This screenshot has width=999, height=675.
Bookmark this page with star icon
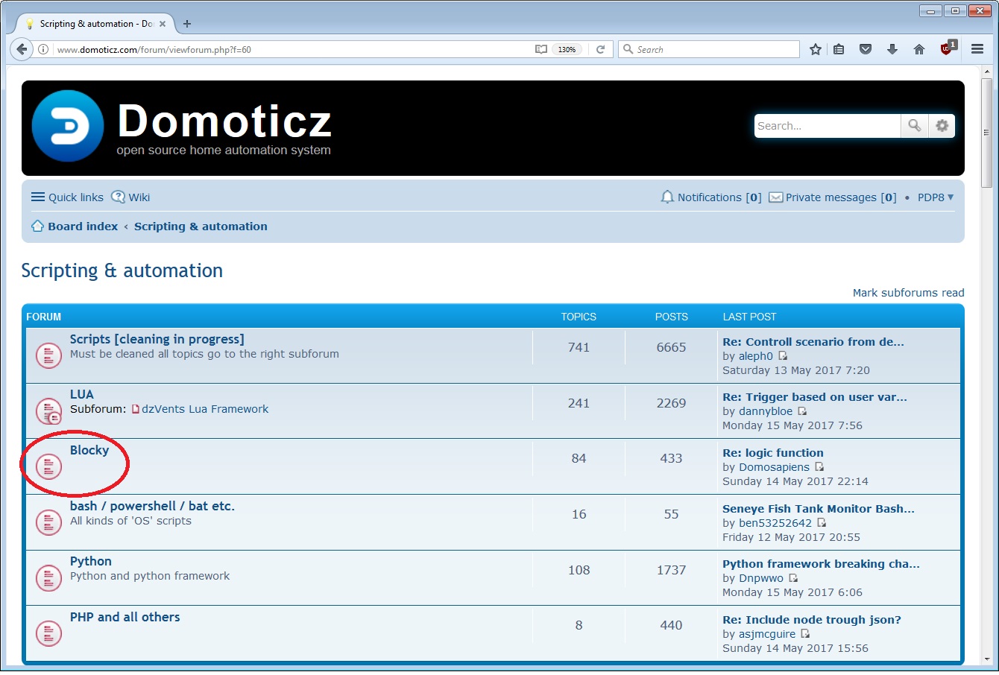pyautogui.click(x=816, y=49)
